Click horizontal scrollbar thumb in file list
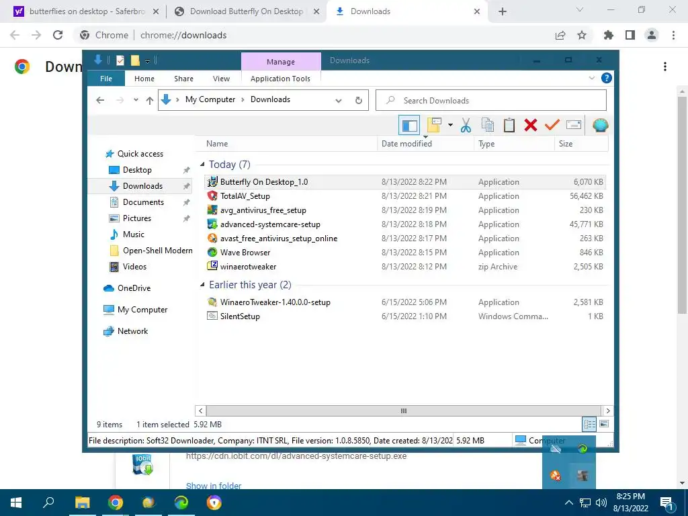The height and width of the screenshot is (516, 688). point(403,411)
